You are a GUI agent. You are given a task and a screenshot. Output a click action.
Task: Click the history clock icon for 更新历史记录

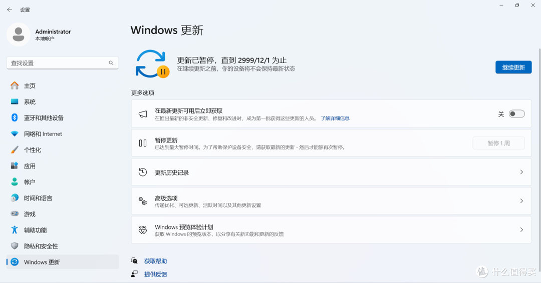pos(143,172)
